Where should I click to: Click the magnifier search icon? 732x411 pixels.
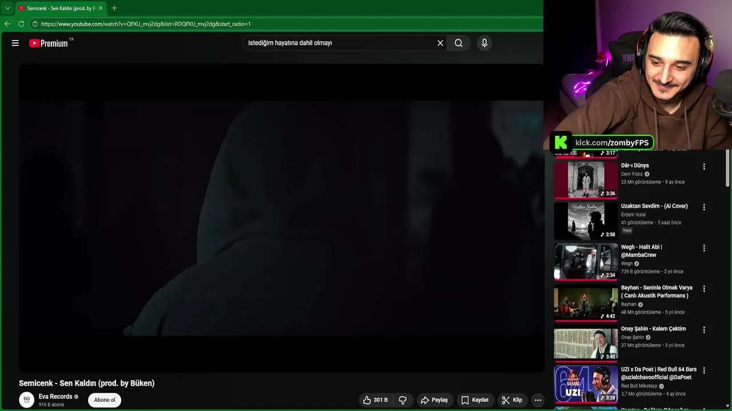pos(459,43)
